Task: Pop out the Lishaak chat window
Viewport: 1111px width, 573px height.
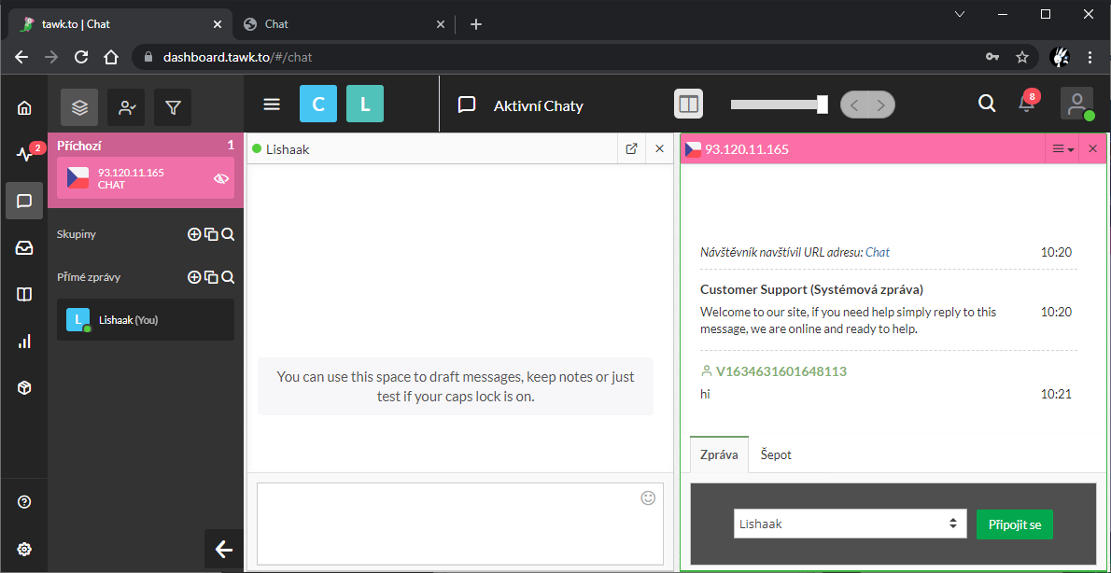Action: (631, 148)
